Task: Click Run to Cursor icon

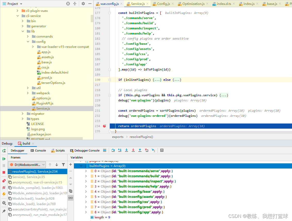Action: 153,150
